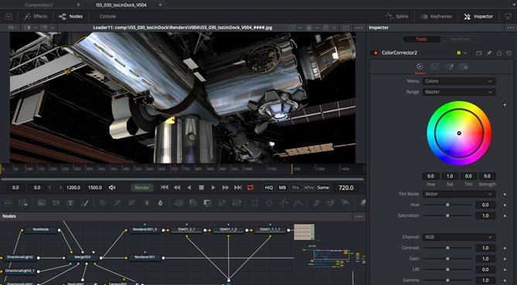Screen dimensions: 517x285
Task: Open the Spline editor panel
Action: 397,16
